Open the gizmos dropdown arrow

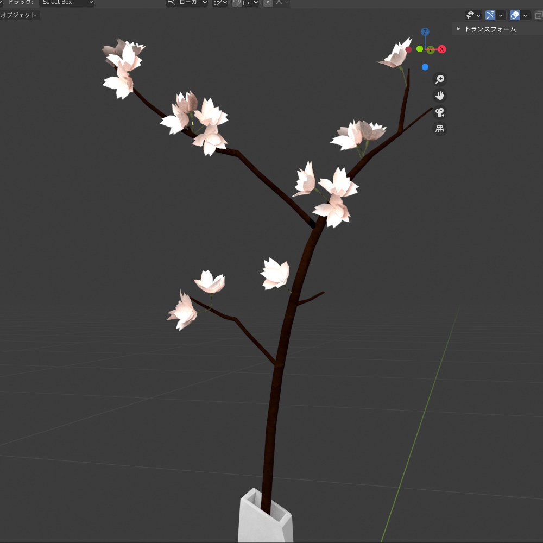[x=500, y=15]
